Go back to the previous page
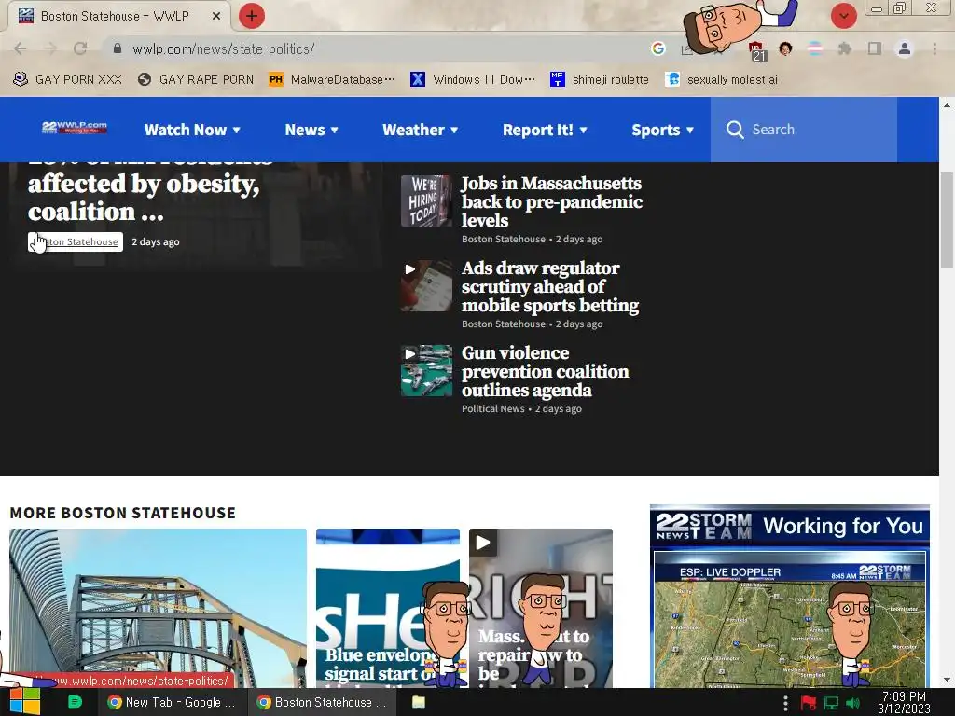This screenshot has width=955, height=716. 21,48
